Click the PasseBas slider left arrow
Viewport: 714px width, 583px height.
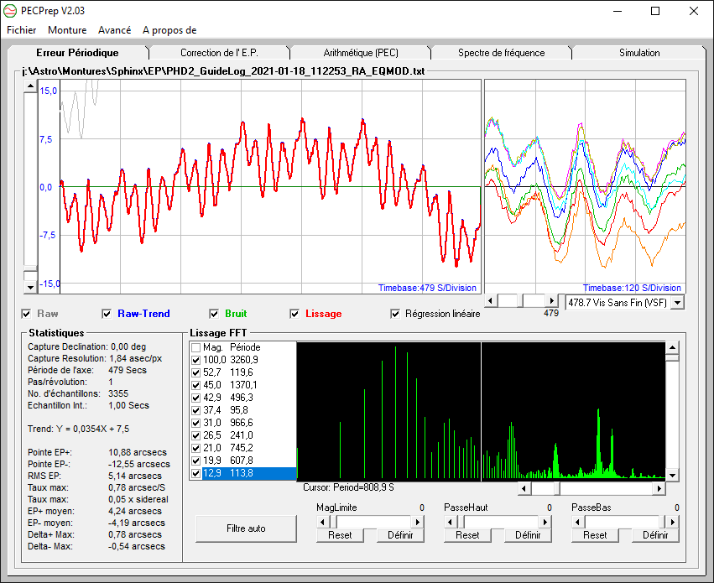(x=578, y=522)
